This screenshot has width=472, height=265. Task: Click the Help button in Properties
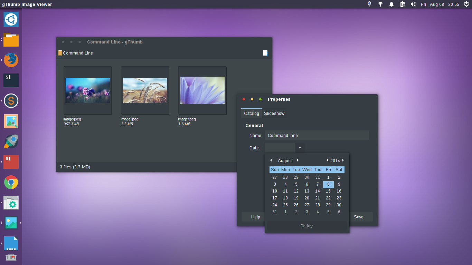coord(256,217)
